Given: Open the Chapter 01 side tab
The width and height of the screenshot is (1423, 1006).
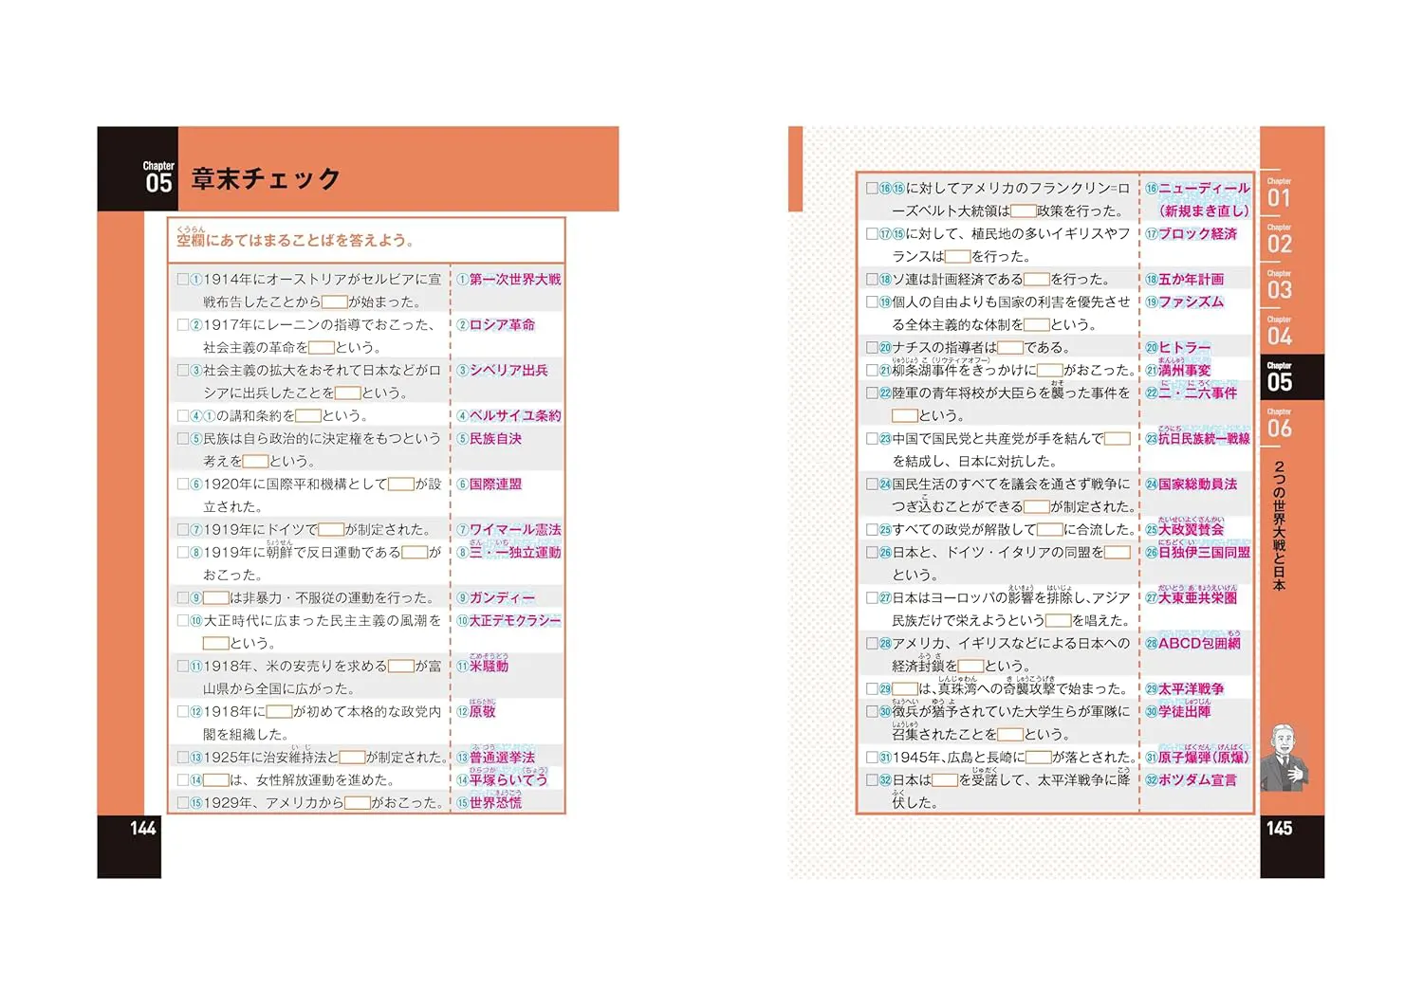Looking at the screenshot, I should (1279, 192).
